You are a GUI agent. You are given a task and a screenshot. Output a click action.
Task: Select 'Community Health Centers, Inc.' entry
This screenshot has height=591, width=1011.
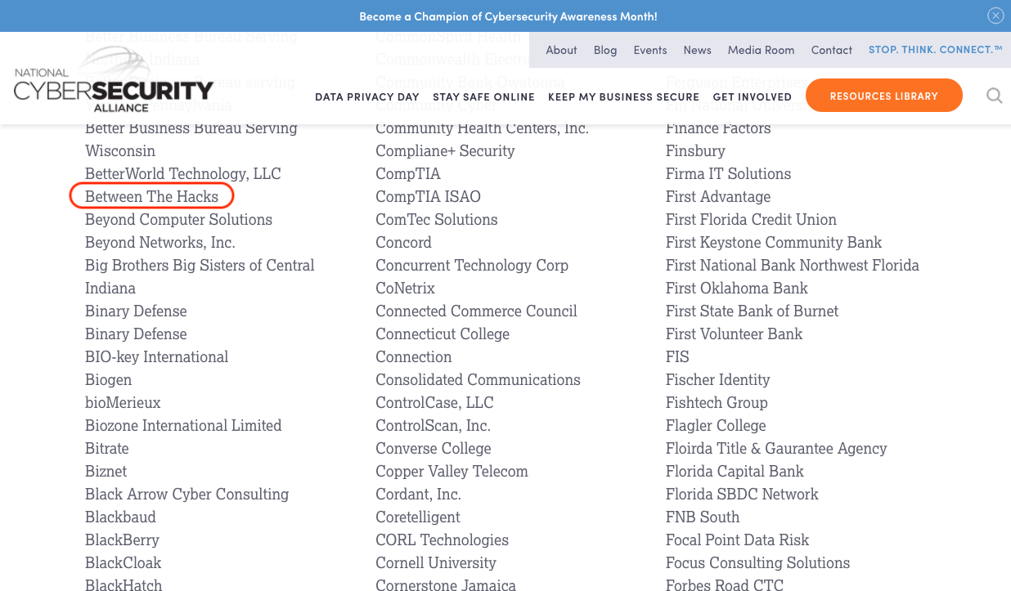[x=482, y=128]
